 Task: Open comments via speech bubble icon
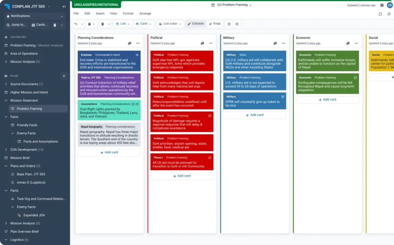point(380,13)
